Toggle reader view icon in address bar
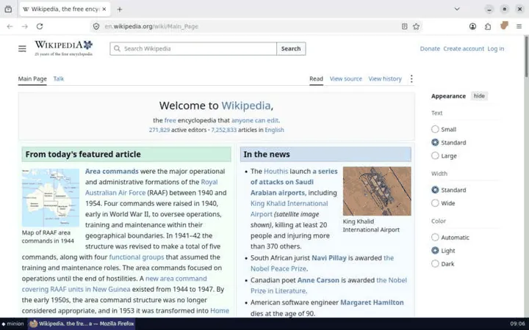 tap(405, 26)
